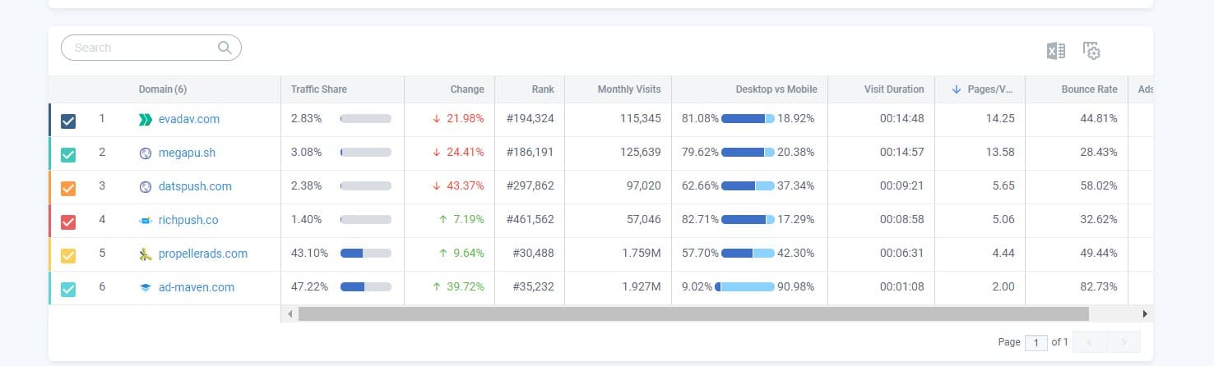Viewport: 1214px width, 366px height.
Task: Click the 97,020 monthly visits value
Action: (643, 186)
